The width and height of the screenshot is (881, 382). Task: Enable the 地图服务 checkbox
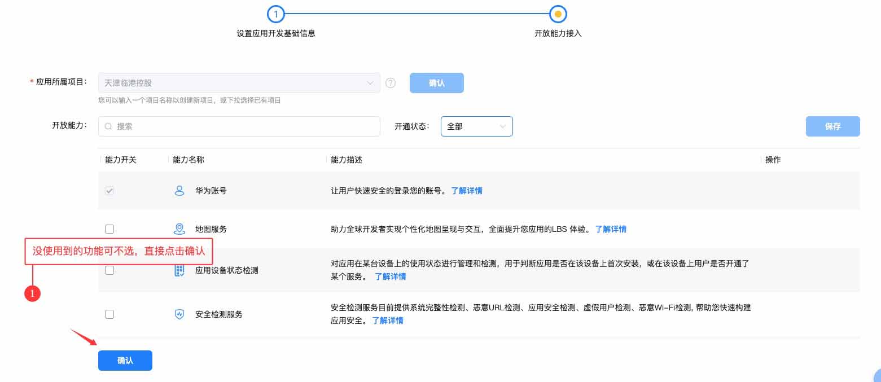(x=109, y=229)
